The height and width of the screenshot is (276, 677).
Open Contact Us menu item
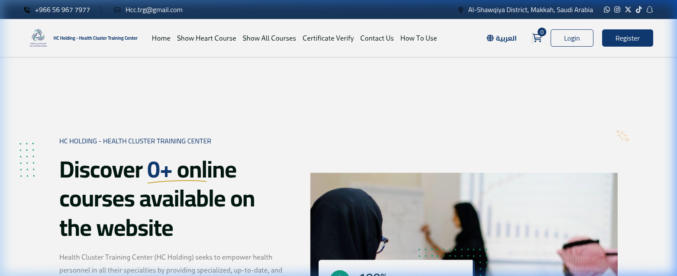(x=377, y=38)
